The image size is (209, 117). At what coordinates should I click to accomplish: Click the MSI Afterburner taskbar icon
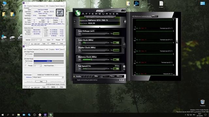51,115
